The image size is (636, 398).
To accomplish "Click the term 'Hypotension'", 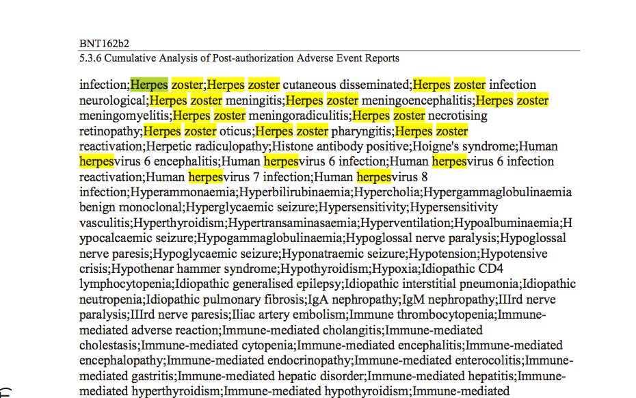I will coord(444,254).
